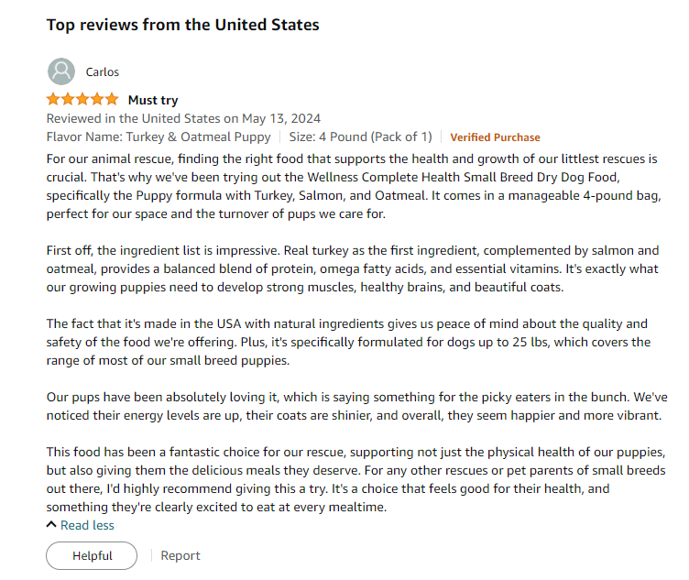Click the middle star of the rating
The width and height of the screenshot is (689, 580).
pyautogui.click(x=82, y=99)
